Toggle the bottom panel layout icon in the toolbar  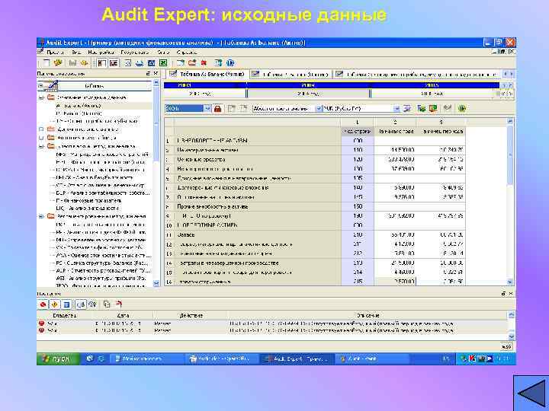point(114,63)
